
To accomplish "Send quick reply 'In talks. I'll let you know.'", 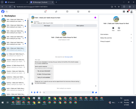I will pos(44,74).
